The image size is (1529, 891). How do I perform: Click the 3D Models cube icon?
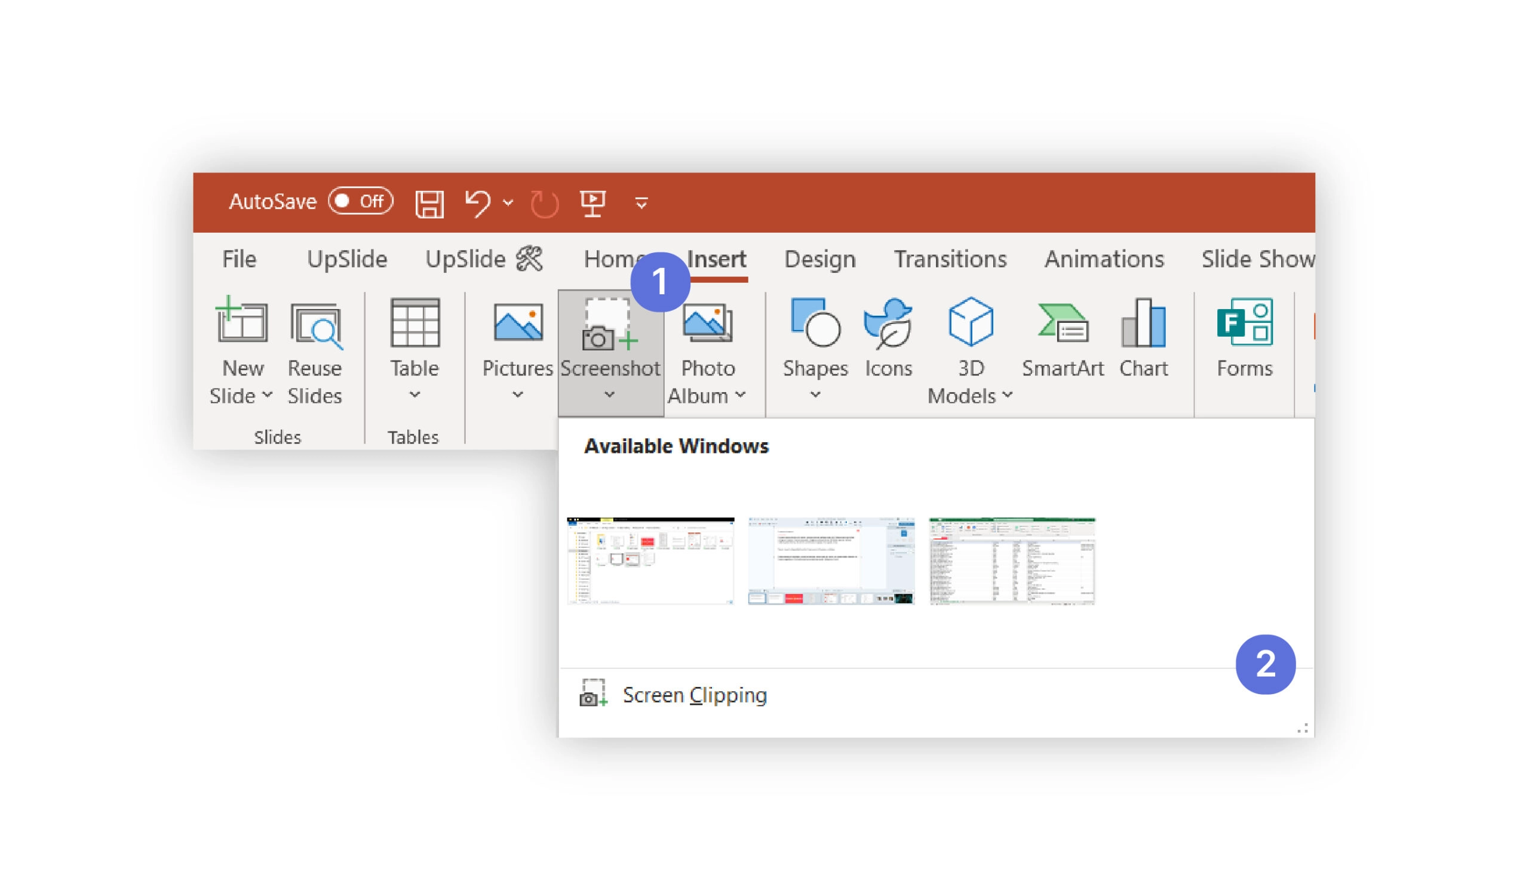click(971, 322)
